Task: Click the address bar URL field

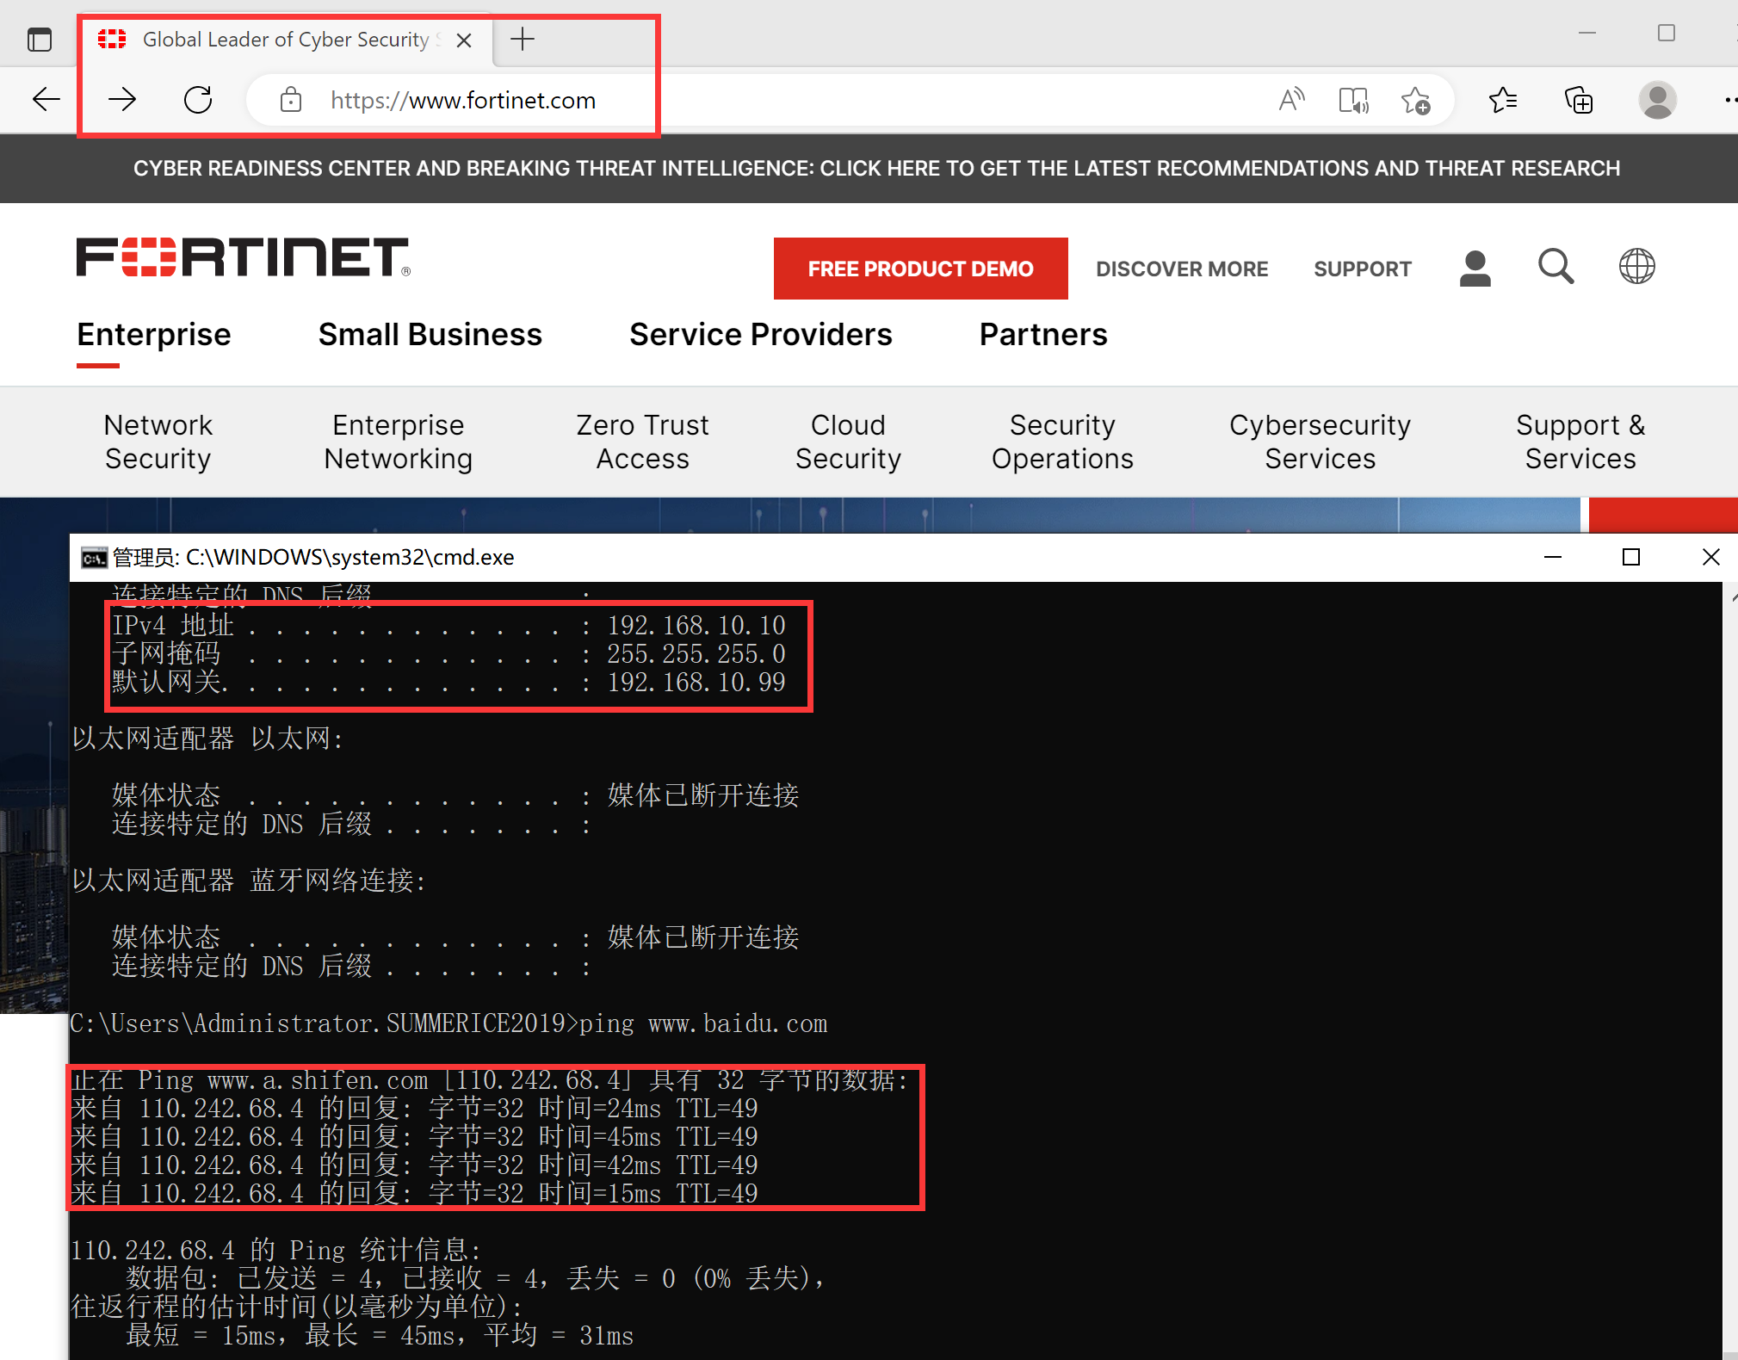Action: pos(462,100)
